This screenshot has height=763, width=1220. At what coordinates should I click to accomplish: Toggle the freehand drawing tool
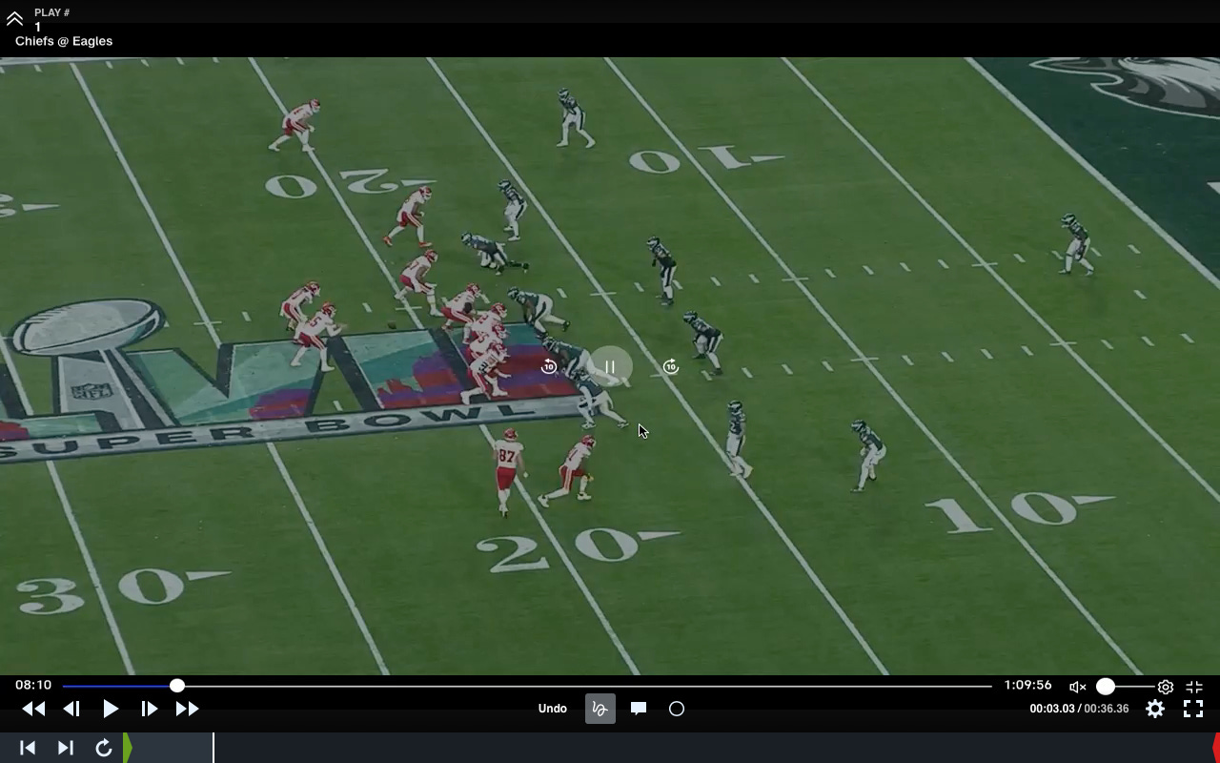[x=600, y=709]
